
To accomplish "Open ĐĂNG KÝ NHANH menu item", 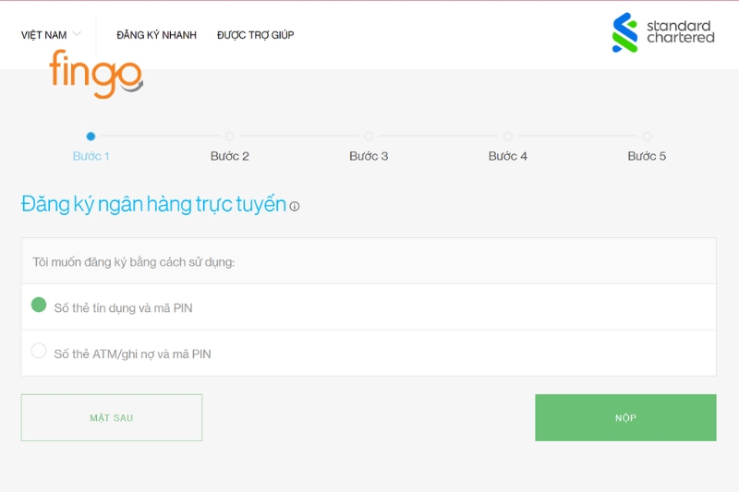I will point(156,35).
